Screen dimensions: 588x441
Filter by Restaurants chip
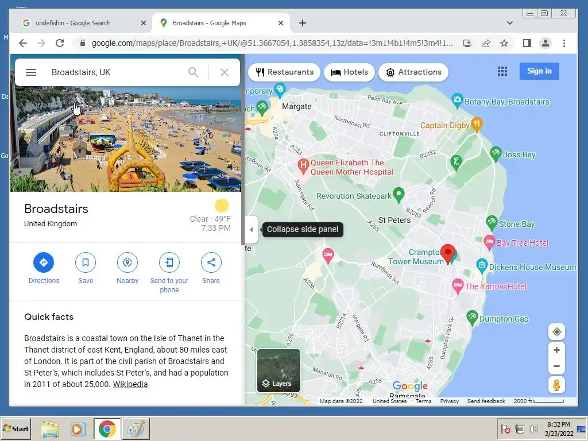284,72
